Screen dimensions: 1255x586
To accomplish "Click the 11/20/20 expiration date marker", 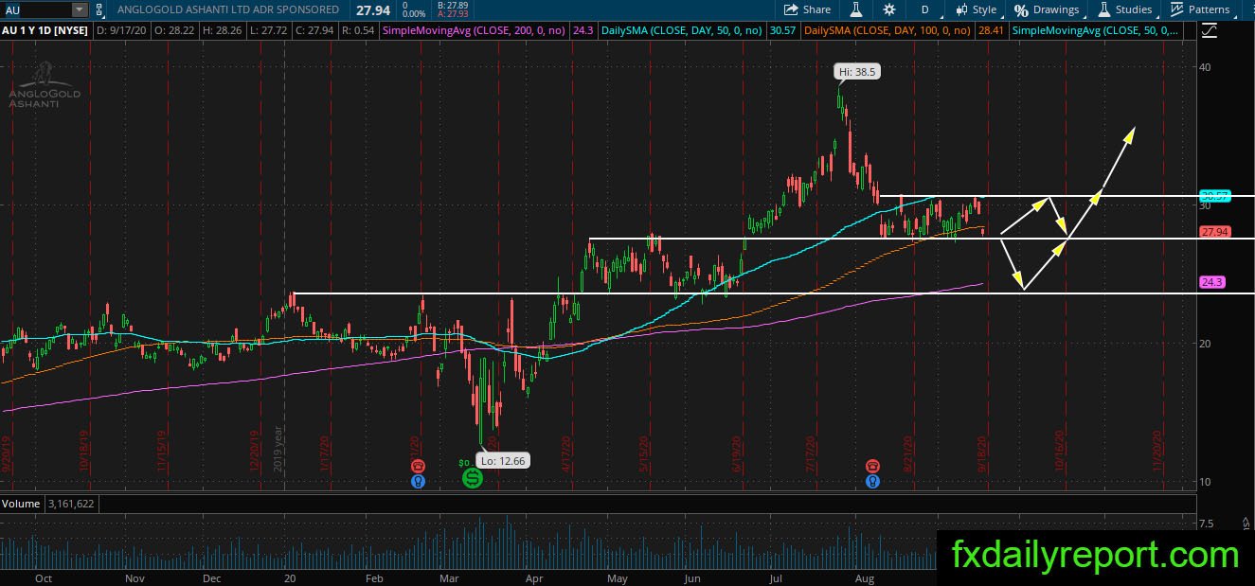I will (1156, 451).
